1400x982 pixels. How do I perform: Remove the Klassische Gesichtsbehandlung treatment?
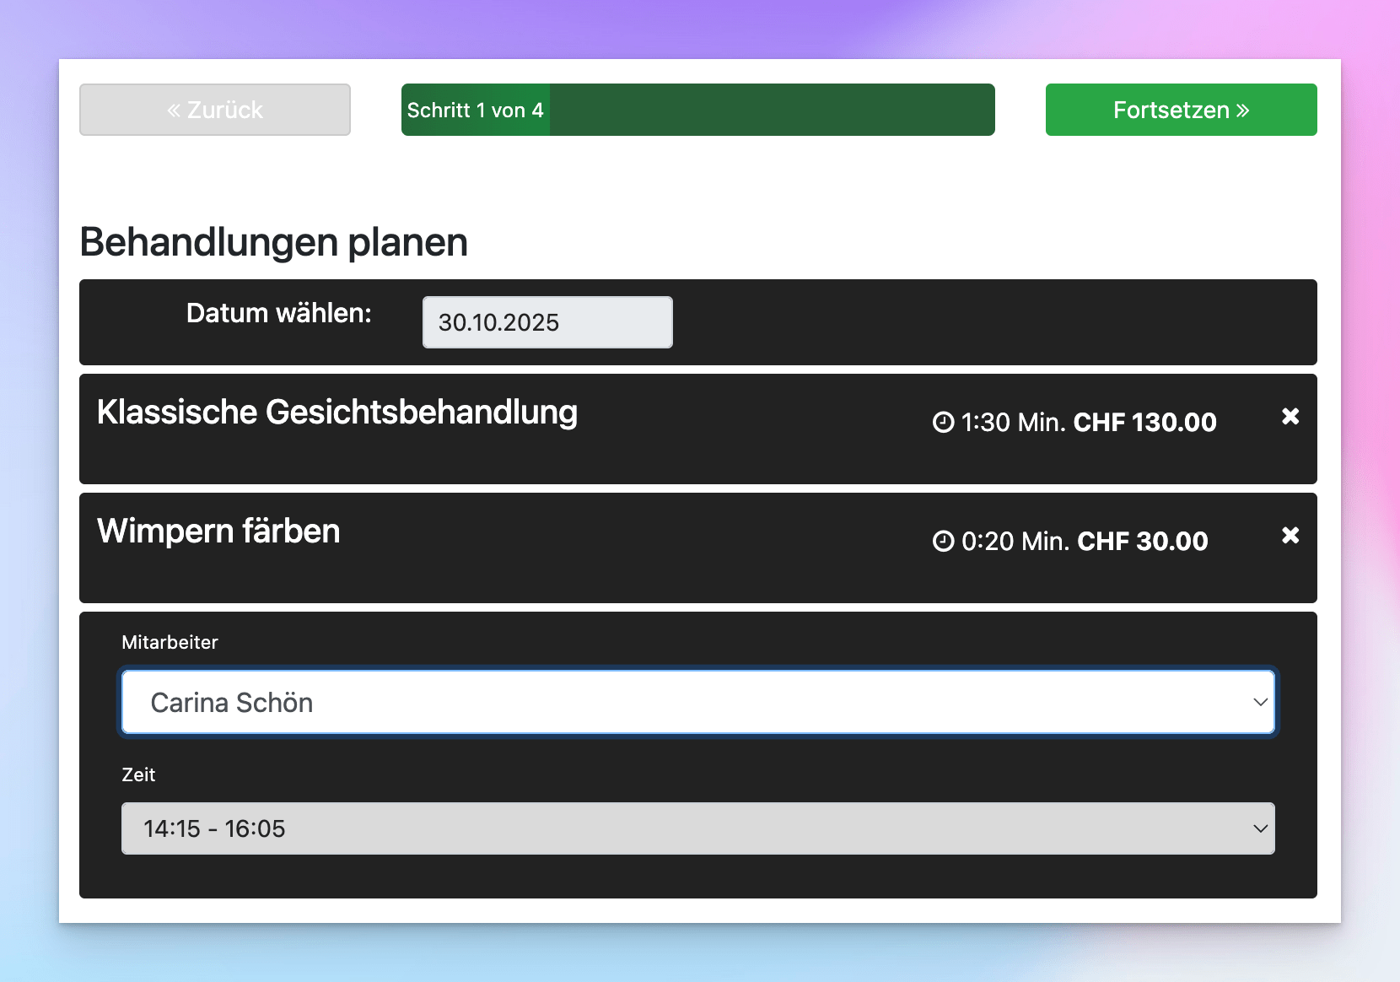1290,416
